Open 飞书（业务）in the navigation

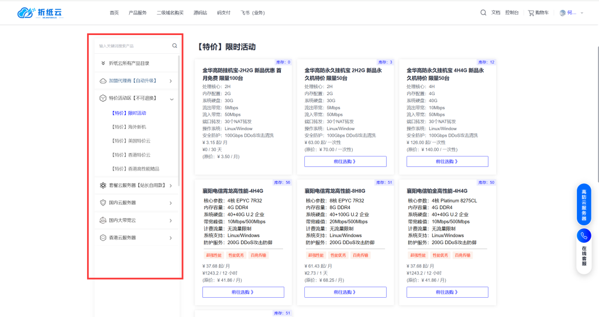tap(253, 13)
